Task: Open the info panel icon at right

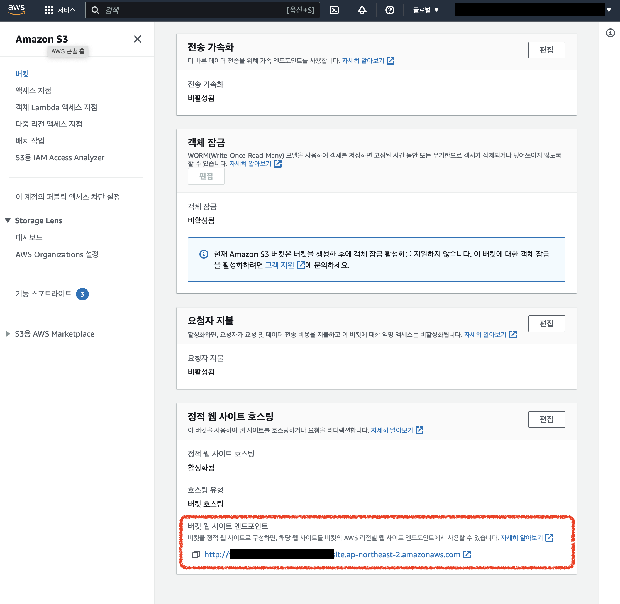Action: click(x=610, y=33)
